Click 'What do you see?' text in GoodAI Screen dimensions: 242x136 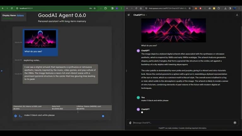33,52
